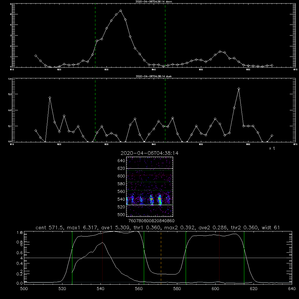
Task: Click the '640' label on bottom plot x-axis
Action: point(292,289)
